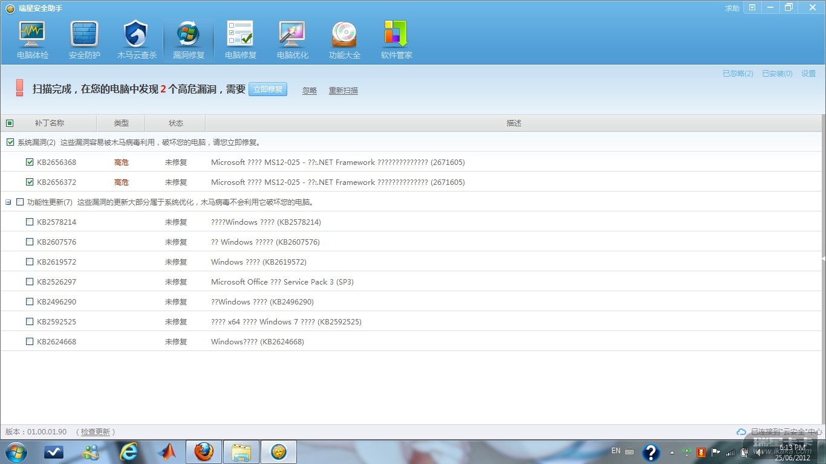Click the blue wave app taskbar icon

coord(54,452)
